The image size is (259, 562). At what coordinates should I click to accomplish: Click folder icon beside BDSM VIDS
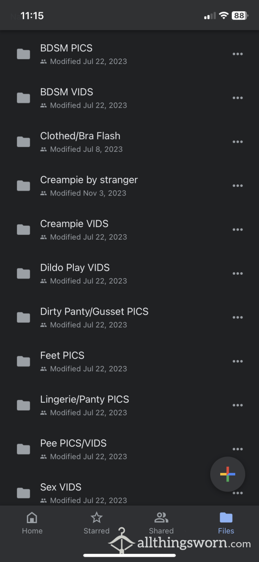pos(23,98)
